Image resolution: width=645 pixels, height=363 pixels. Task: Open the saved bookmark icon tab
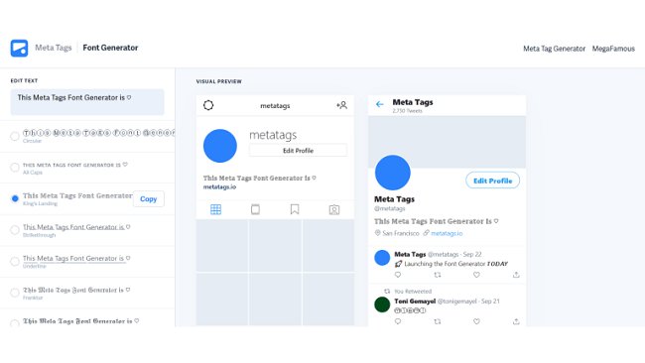coord(295,209)
